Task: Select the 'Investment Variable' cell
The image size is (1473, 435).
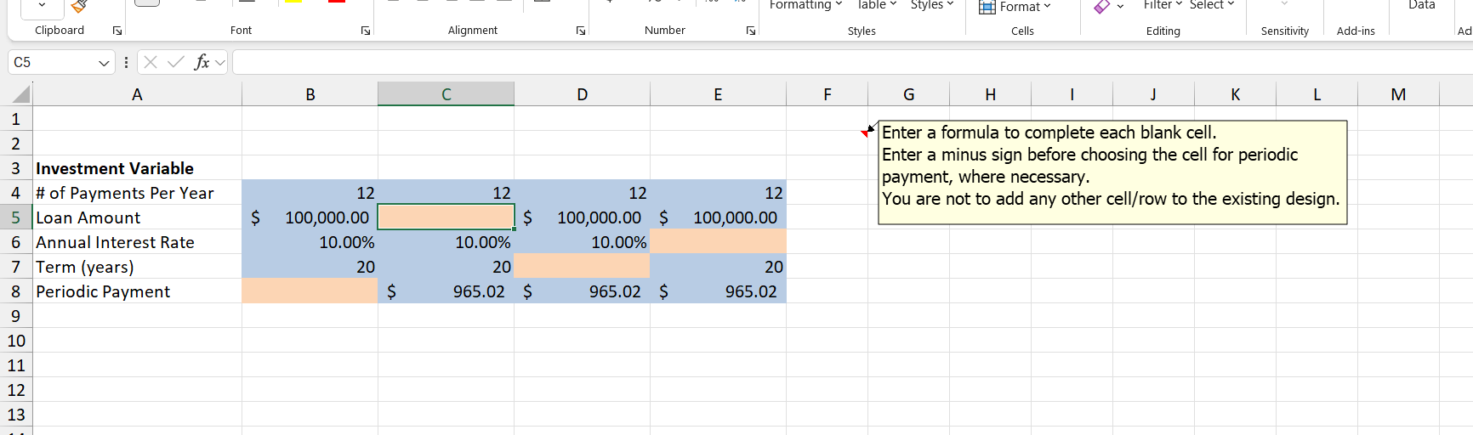Action: click(x=137, y=168)
